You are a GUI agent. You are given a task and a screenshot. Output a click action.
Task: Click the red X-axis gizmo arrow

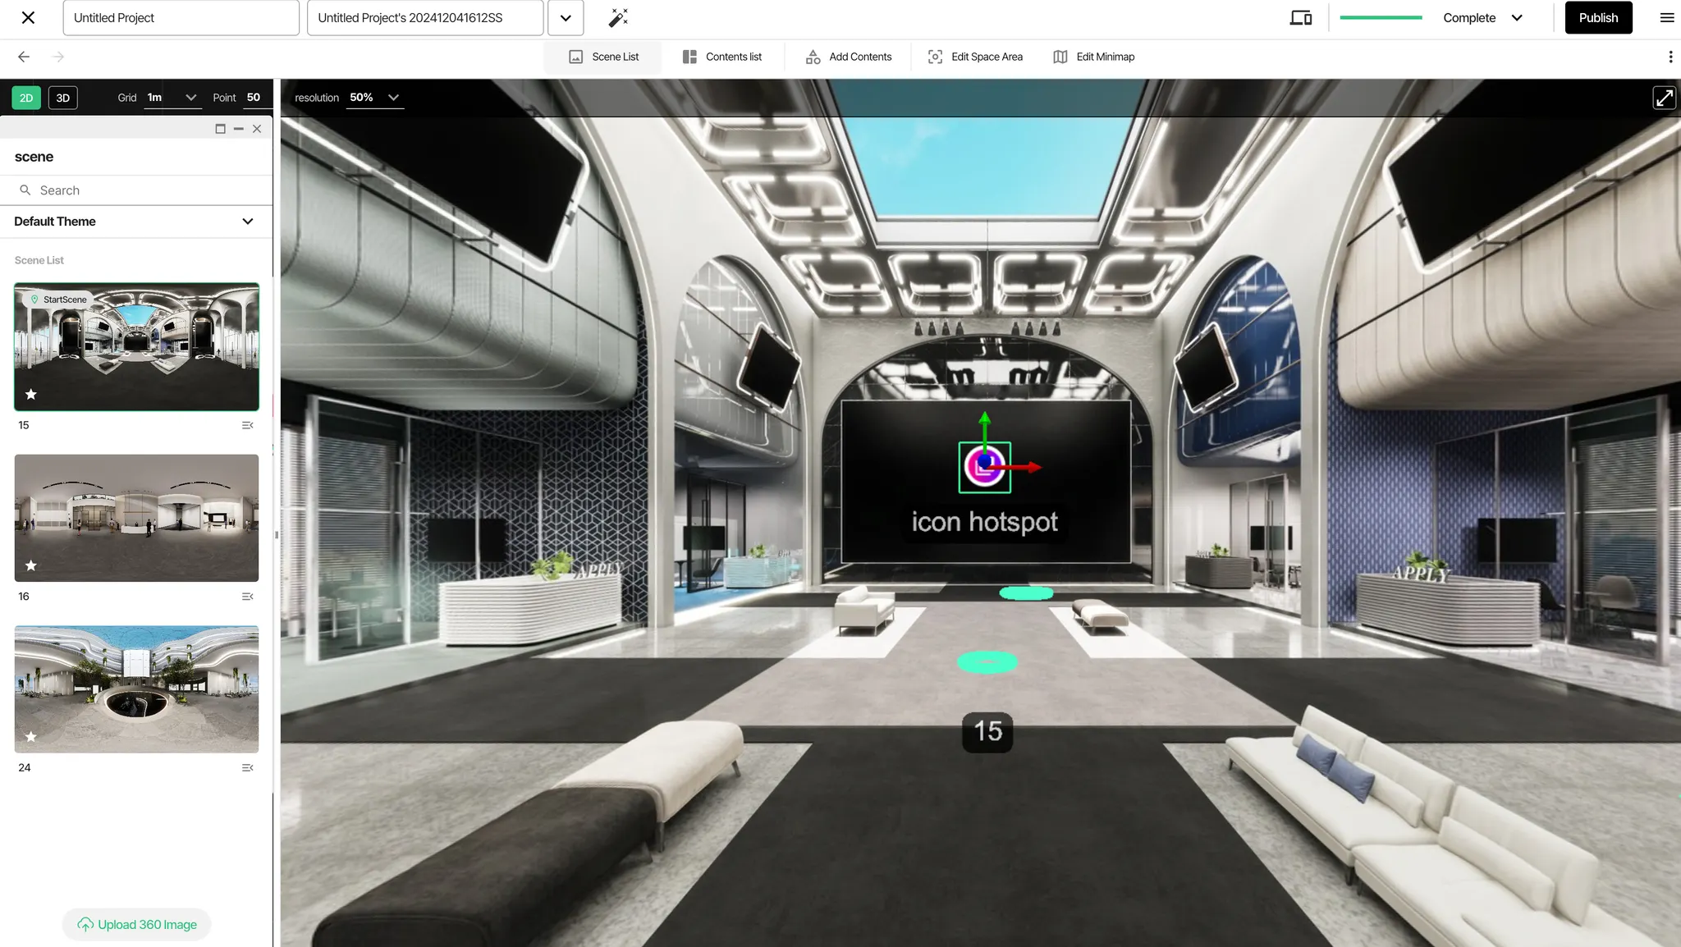coord(1032,467)
